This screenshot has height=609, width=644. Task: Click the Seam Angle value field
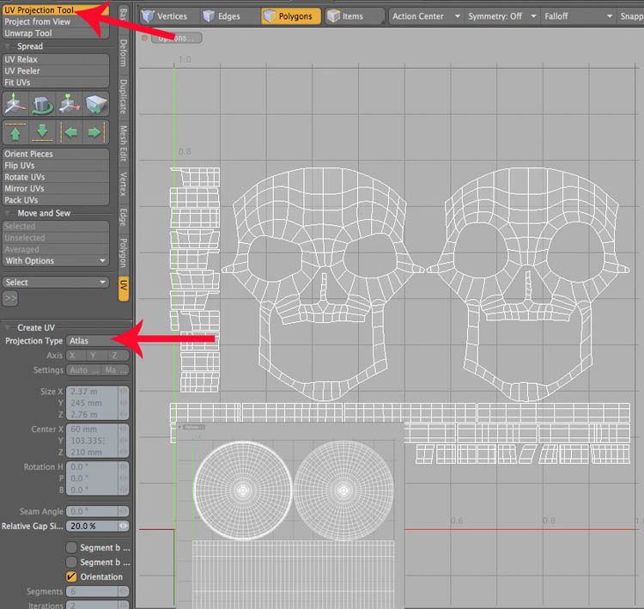[x=93, y=511]
